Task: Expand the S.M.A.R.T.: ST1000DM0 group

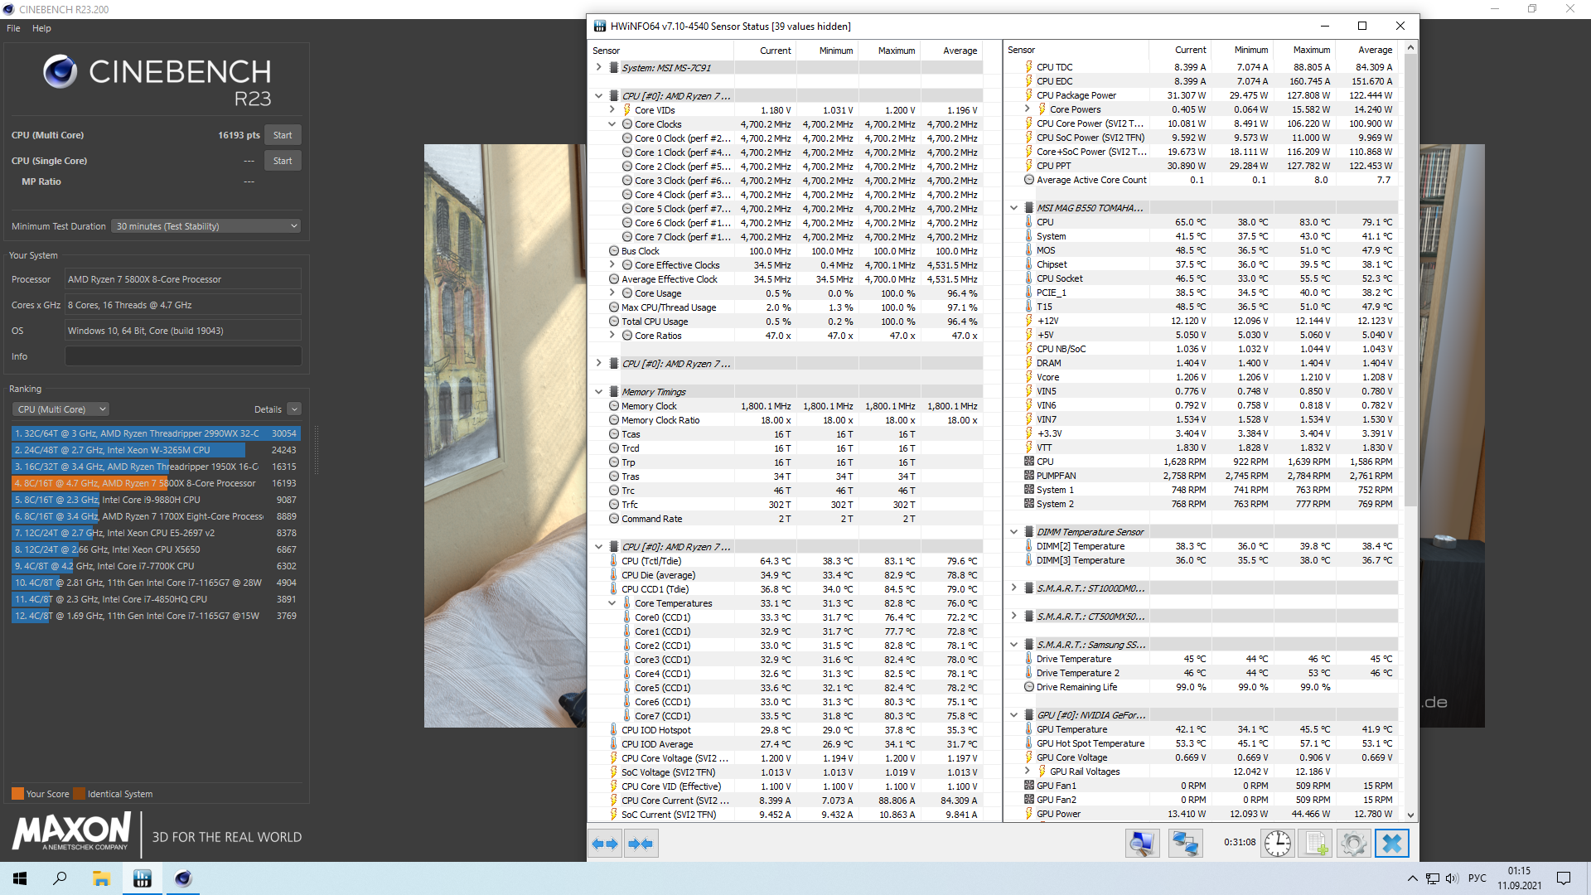Action: click(x=1013, y=588)
